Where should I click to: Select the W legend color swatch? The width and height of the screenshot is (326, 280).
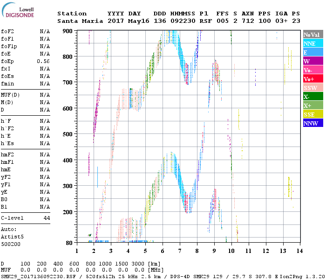pos(313,61)
